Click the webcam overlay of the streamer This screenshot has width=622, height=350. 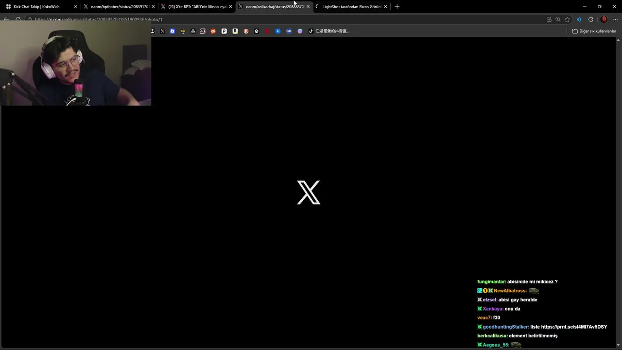tap(76, 64)
